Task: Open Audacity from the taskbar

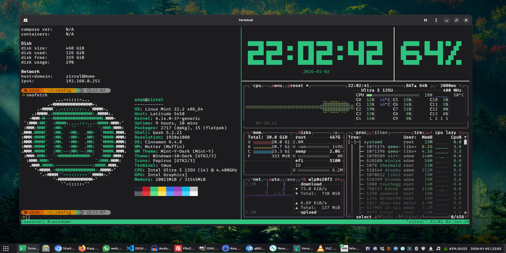Action: click(x=154, y=248)
